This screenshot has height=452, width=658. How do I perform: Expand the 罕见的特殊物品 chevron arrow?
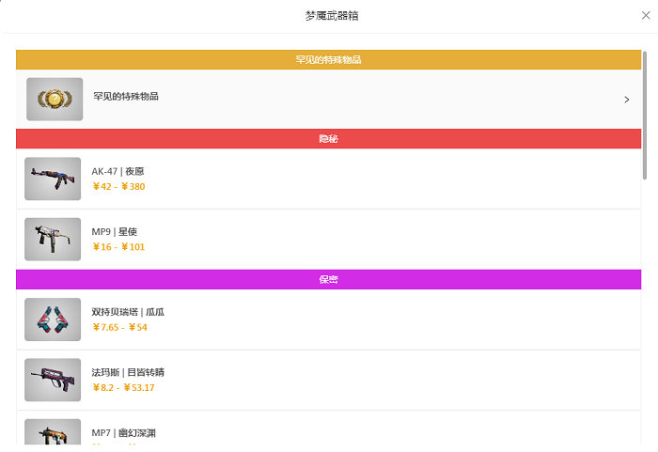pos(627,100)
